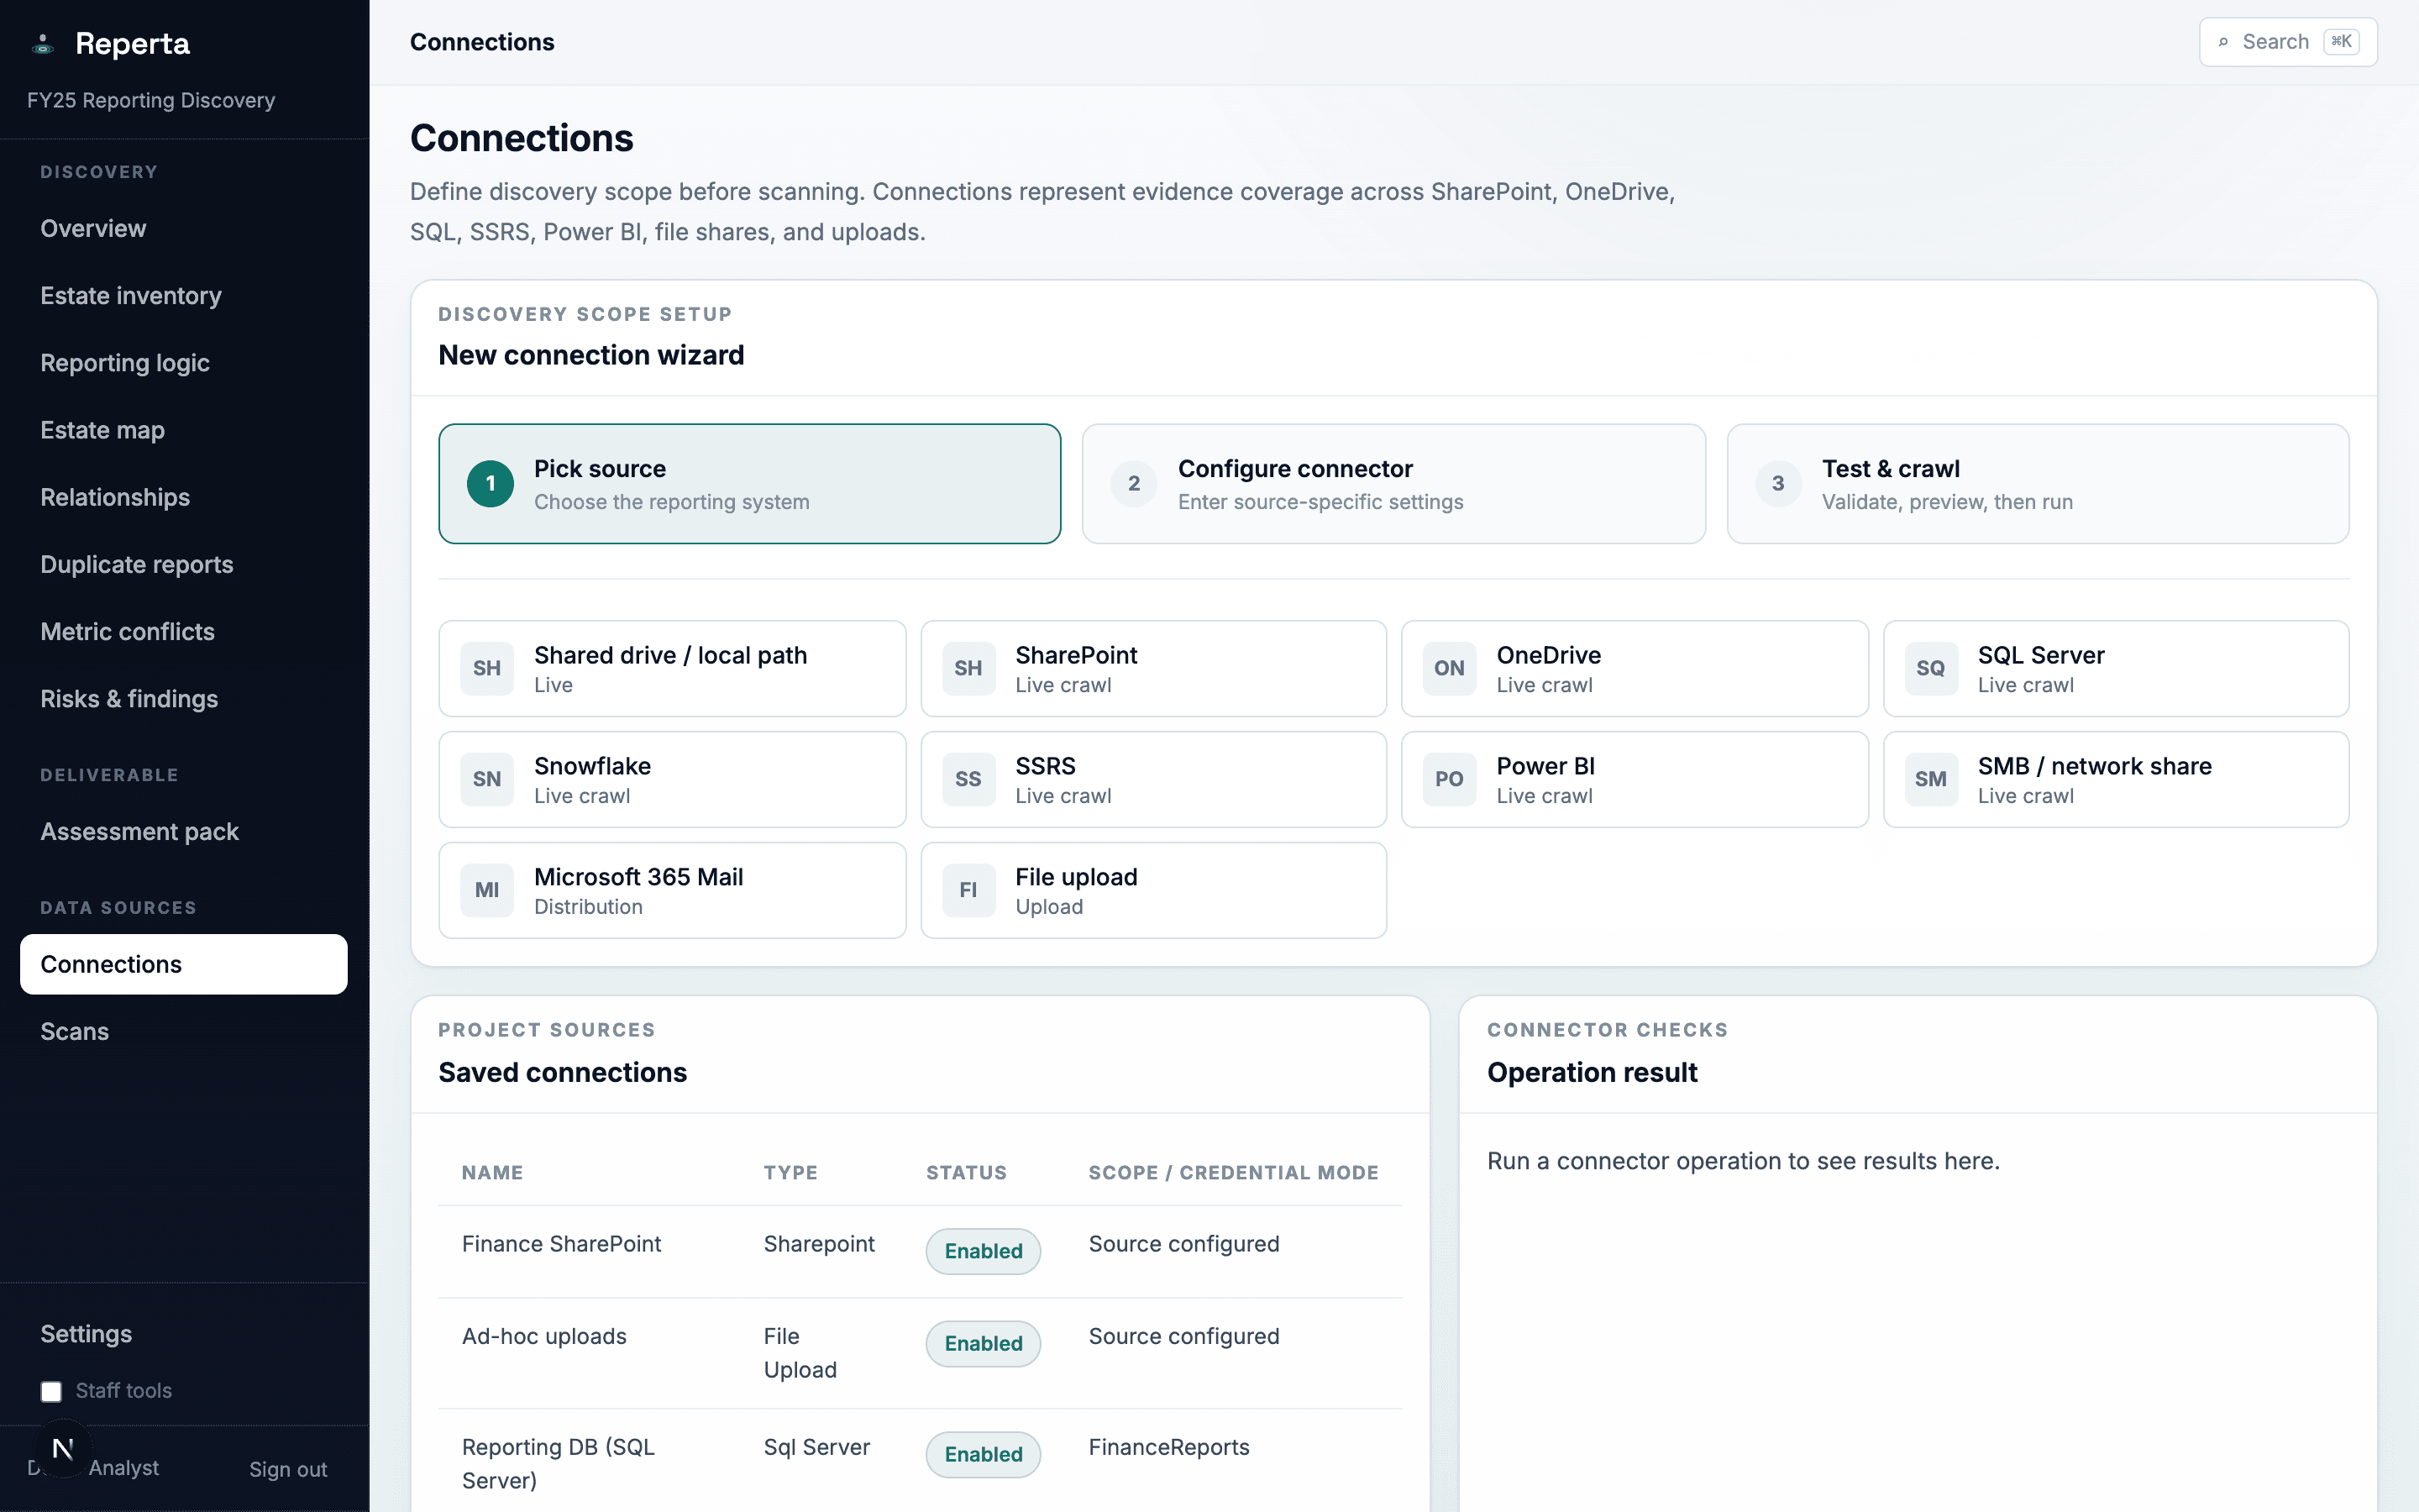The width and height of the screenshot is (2419, 1512).
Task: Click the Shared drive SH icon badge
Action: click(x=487, y=668)
